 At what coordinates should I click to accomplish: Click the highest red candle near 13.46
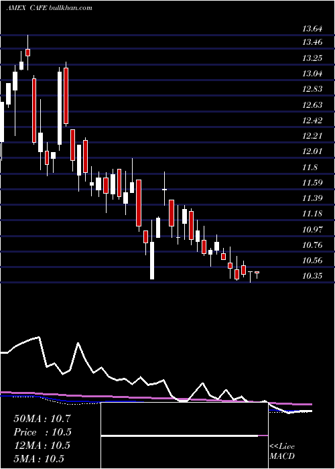click(x=28, y=52)
